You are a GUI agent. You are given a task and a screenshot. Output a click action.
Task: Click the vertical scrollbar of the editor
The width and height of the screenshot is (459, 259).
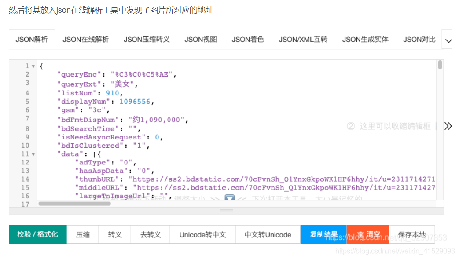point(440,65)
